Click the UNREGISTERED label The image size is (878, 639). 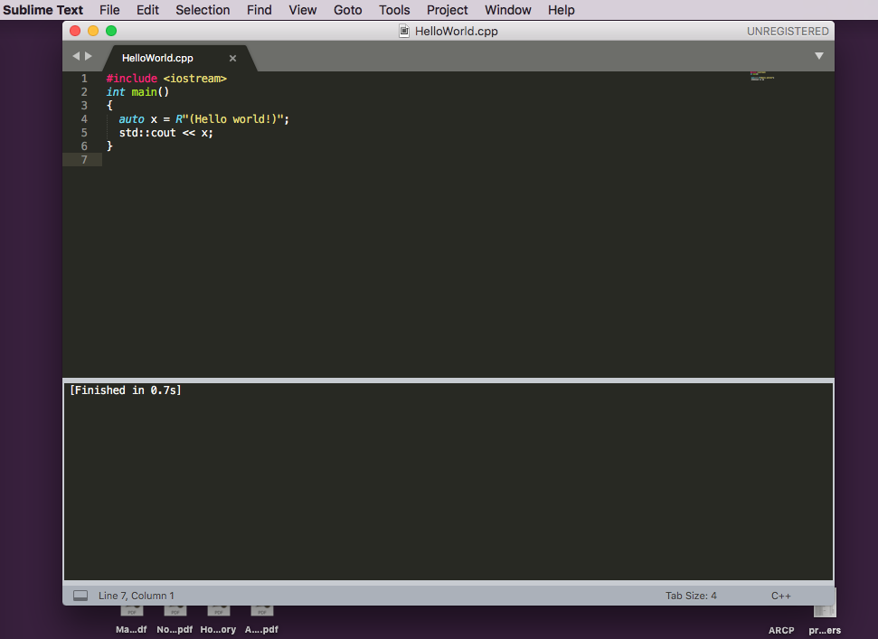click(x=788, y=32)
